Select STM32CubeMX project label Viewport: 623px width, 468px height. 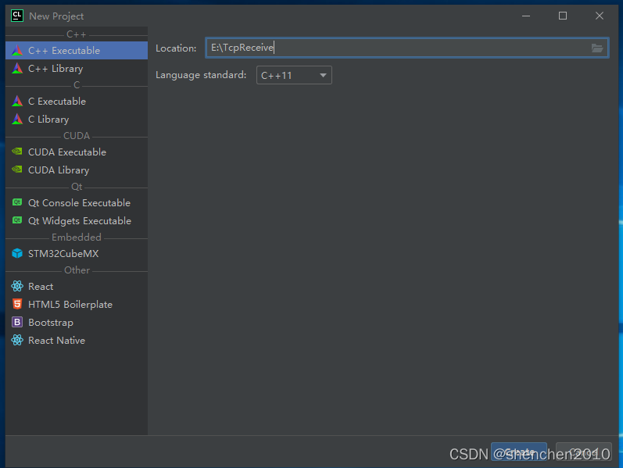[63, 253]
